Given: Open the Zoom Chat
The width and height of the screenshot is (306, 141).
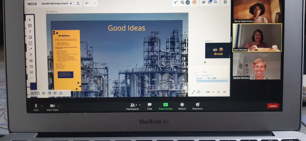Looking at the screenshot, I should pyautogui.click(x=149, y=106).
